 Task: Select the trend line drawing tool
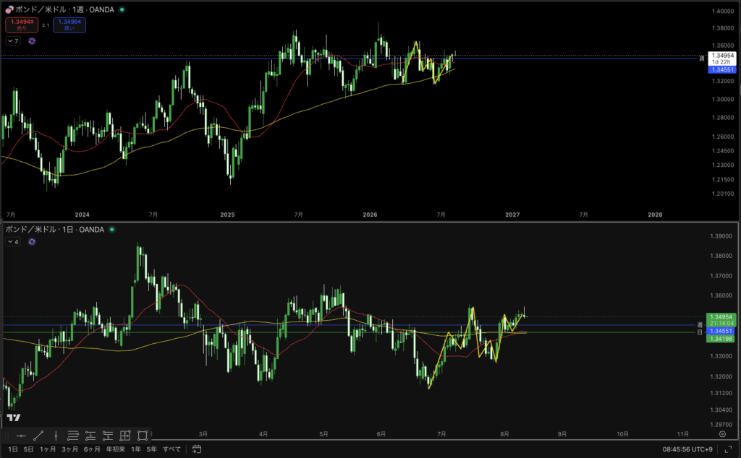click(38, 436)
